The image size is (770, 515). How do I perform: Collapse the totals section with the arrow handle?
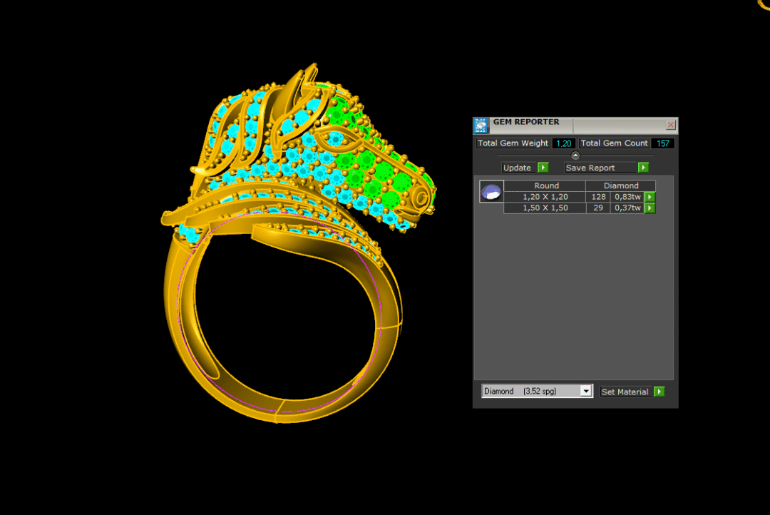click(575, 155)
